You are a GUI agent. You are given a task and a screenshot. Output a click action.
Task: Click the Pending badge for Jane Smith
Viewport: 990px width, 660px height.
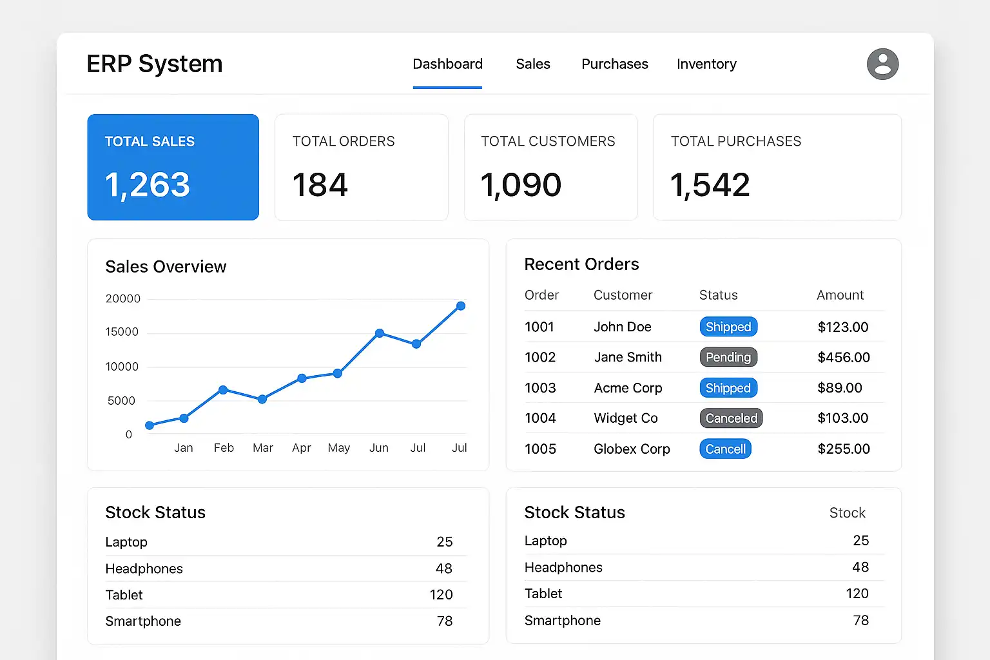[x=728, y=357]
